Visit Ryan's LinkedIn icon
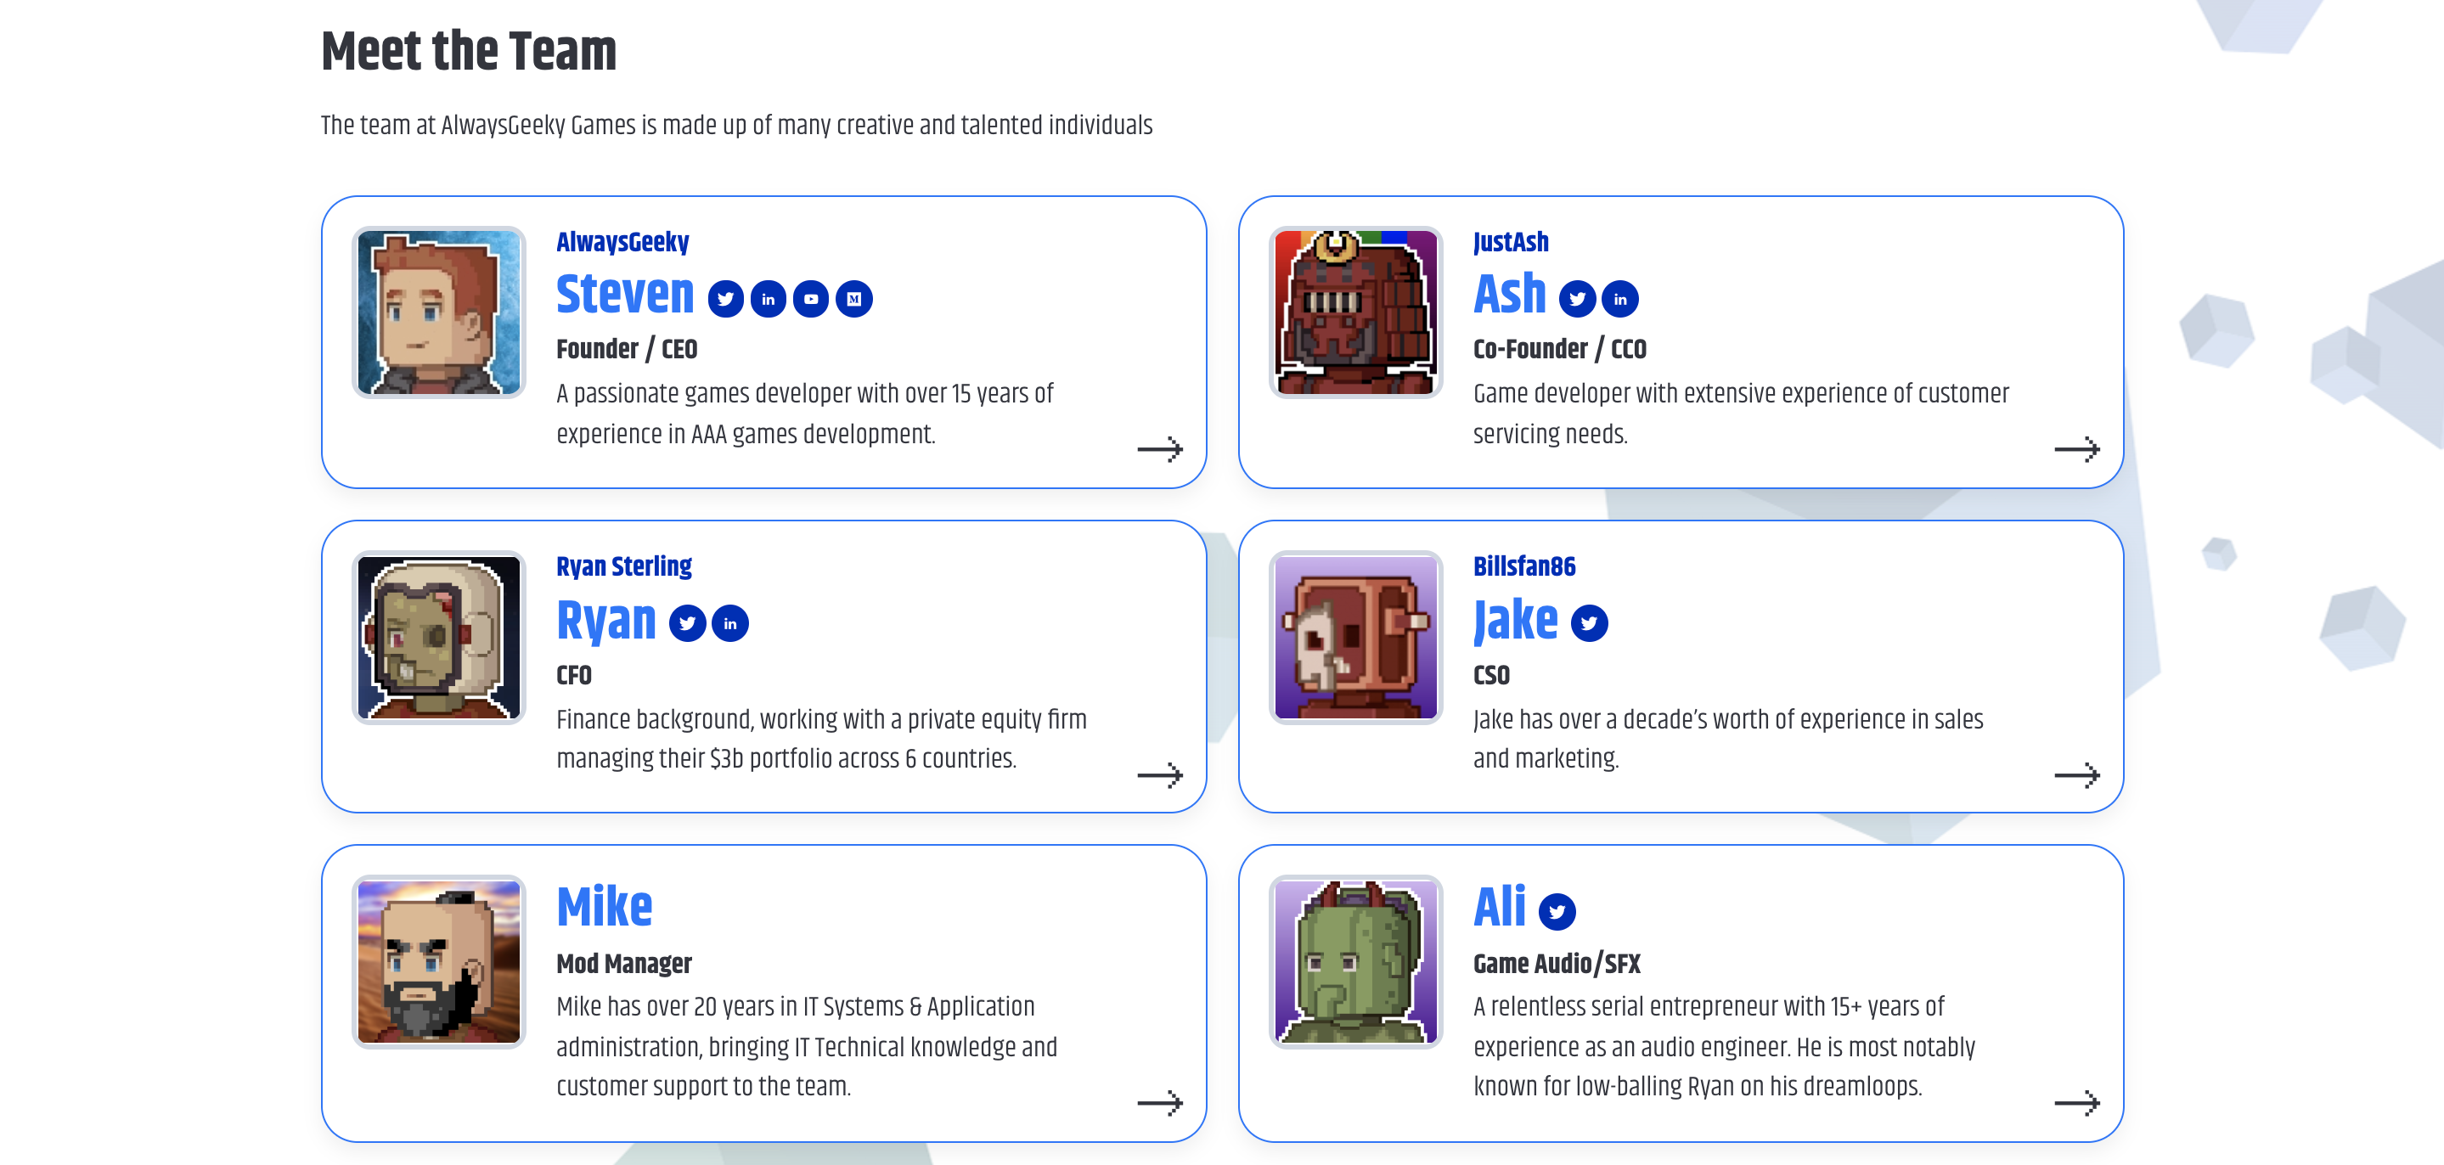 729,623
